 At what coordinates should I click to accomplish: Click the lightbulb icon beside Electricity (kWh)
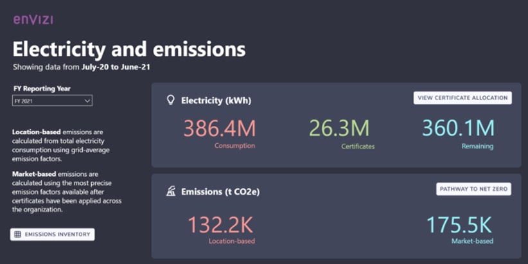pos(170,100)
